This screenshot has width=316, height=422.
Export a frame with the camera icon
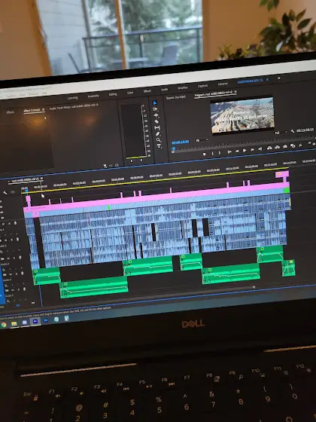click(285, 146)
